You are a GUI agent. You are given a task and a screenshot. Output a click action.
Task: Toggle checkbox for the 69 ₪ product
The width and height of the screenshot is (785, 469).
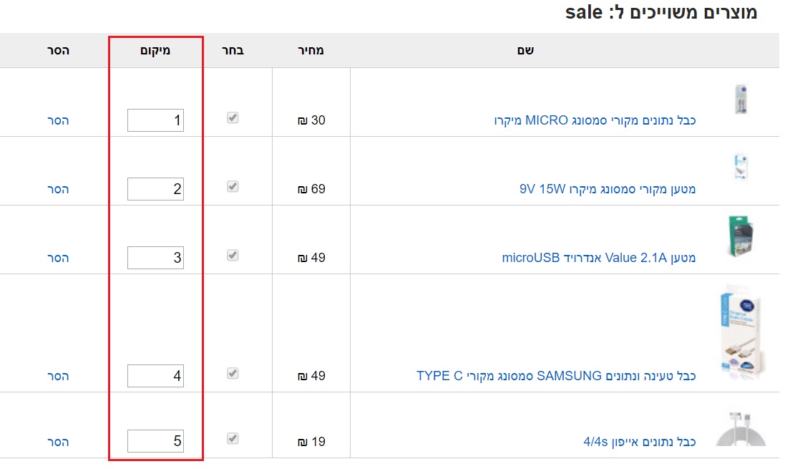point(233,186)
